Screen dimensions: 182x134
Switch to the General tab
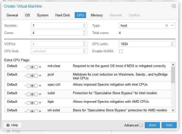tap(12, 15)
